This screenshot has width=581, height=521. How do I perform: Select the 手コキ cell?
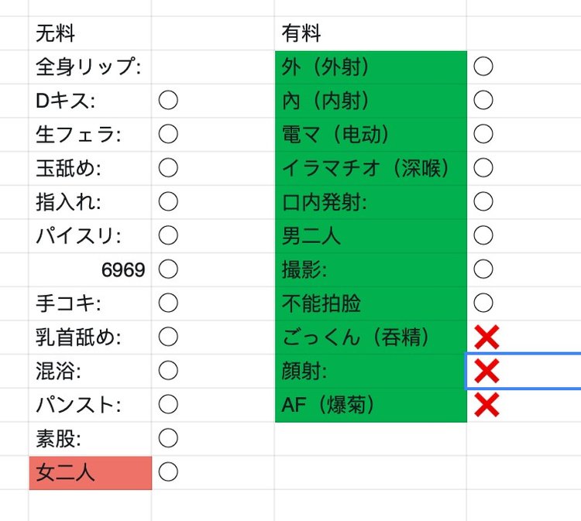pyautogui.click(x=90, y=303)
